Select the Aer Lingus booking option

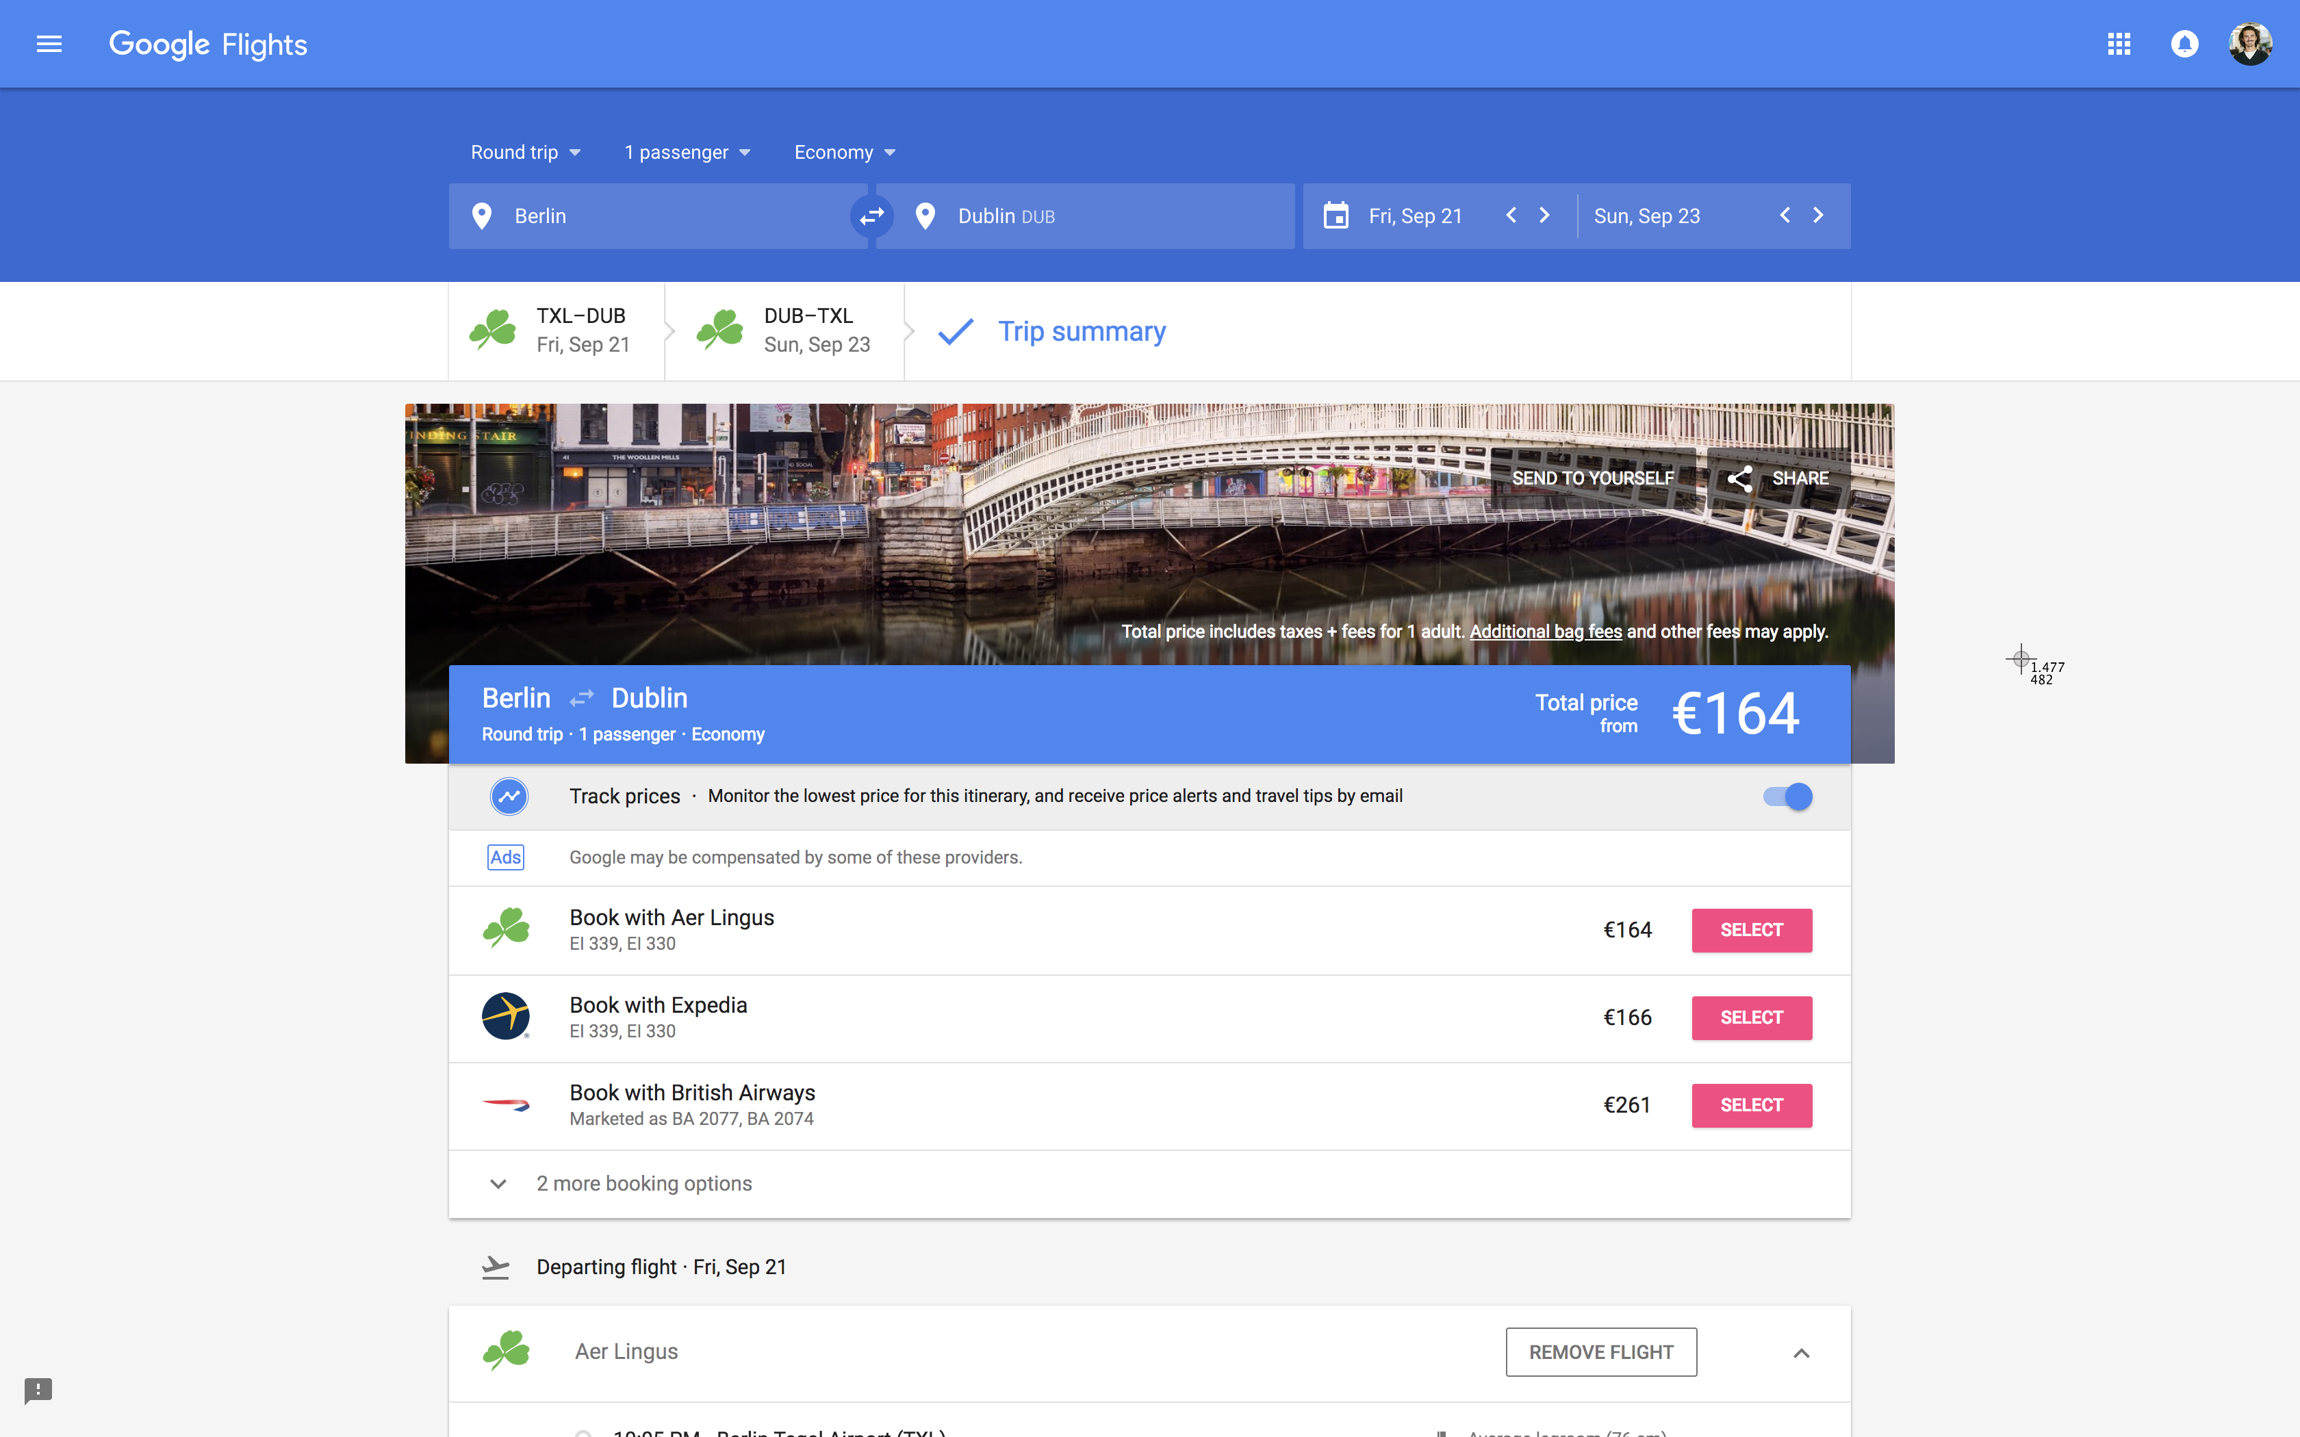pos(1750,929)
